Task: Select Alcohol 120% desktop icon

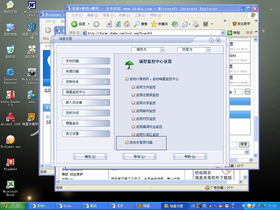Action: click(10, 119)
